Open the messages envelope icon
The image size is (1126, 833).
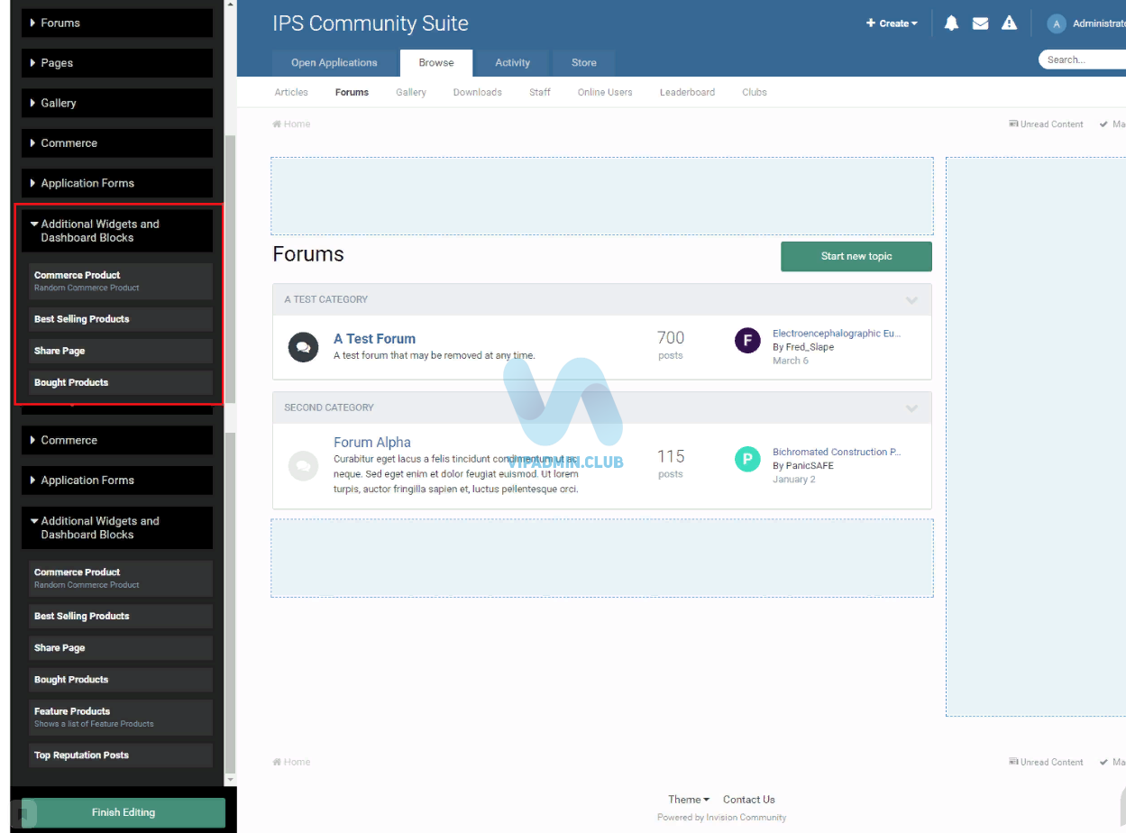980,23
